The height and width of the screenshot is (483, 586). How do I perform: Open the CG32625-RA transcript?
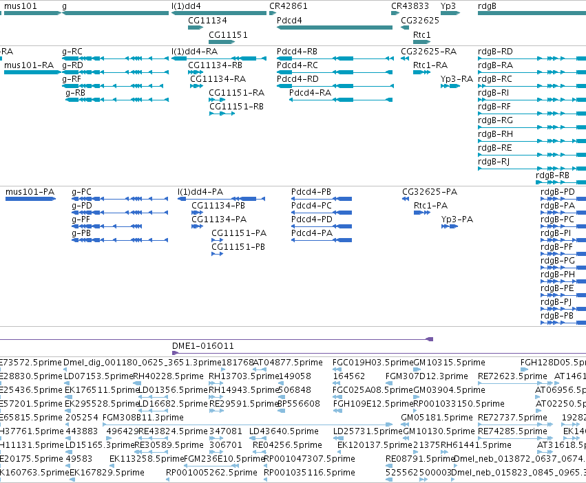click(x=429, y=52)
